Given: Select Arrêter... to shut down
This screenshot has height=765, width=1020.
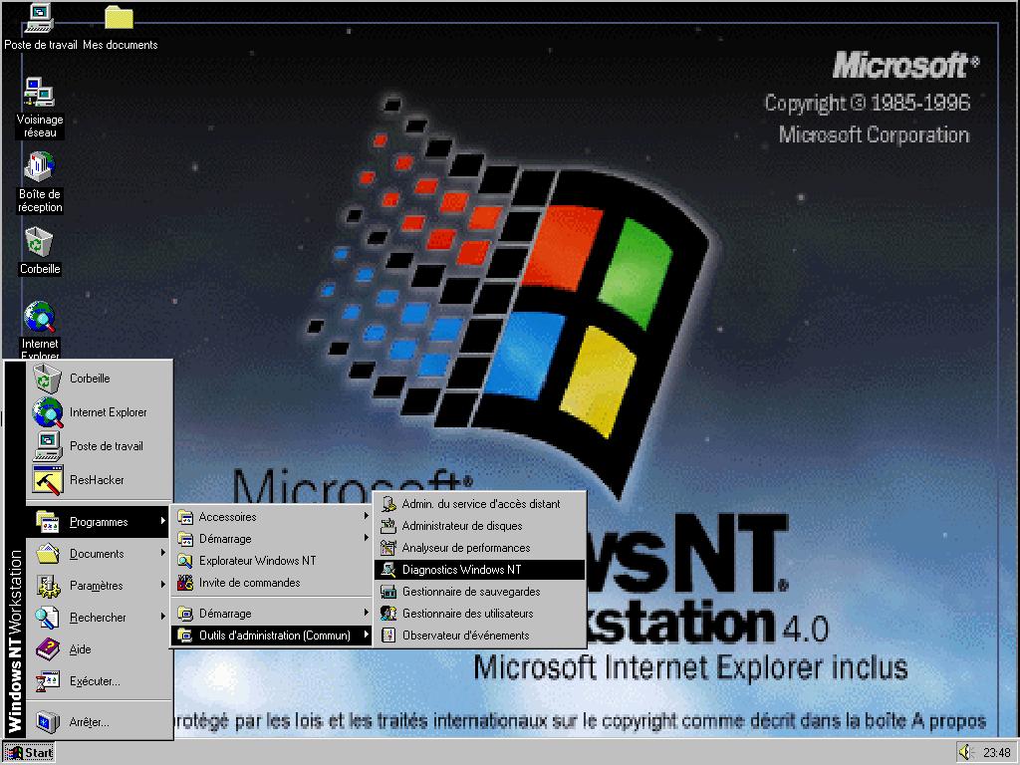Looking at the screenshot, I should pyautogui.click(x=89, y=722).
